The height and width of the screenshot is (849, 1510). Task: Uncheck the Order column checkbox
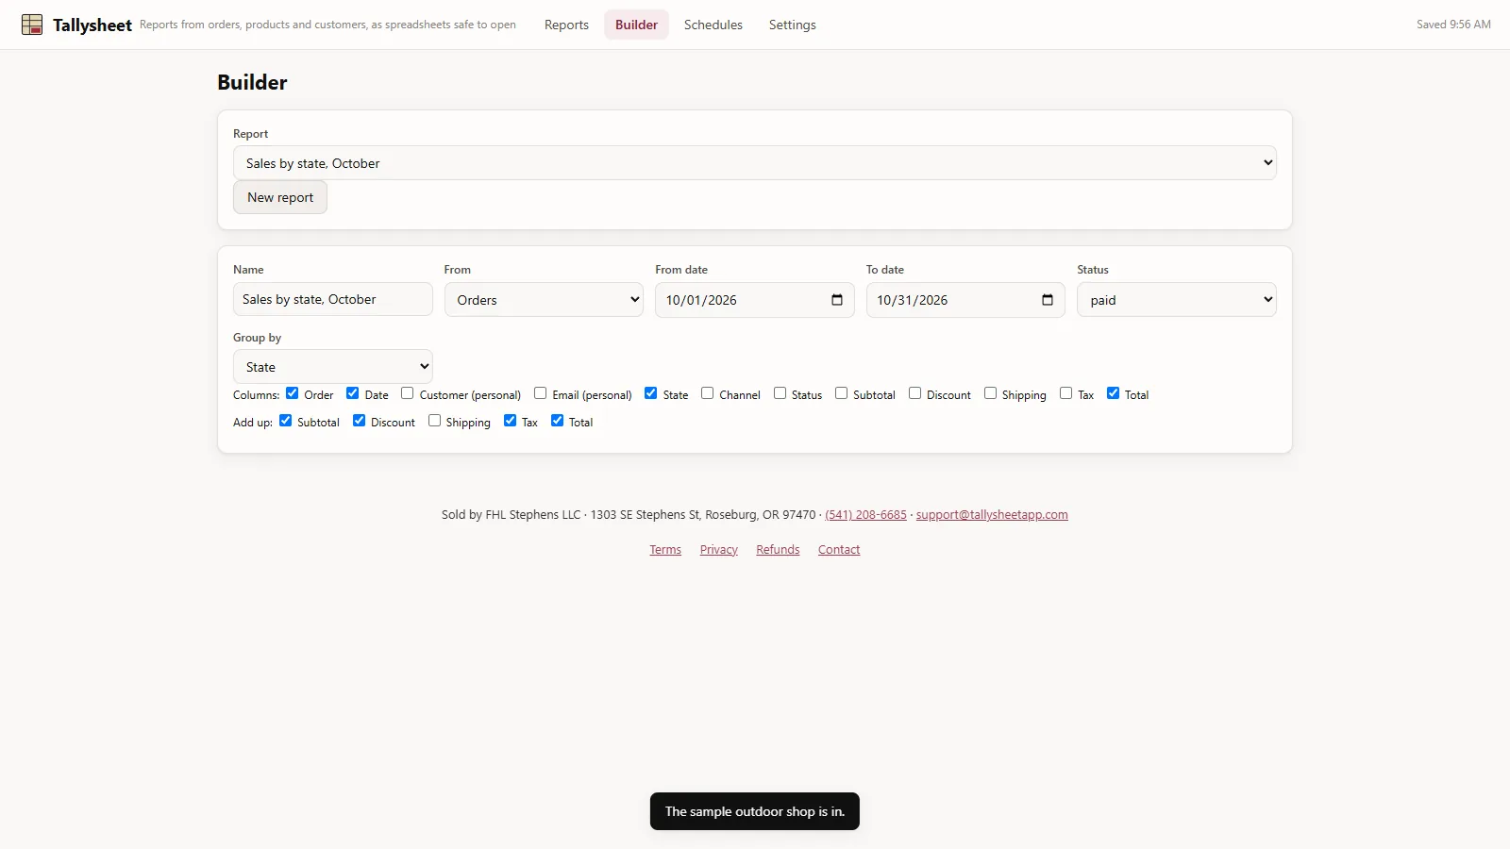[293, 393]
